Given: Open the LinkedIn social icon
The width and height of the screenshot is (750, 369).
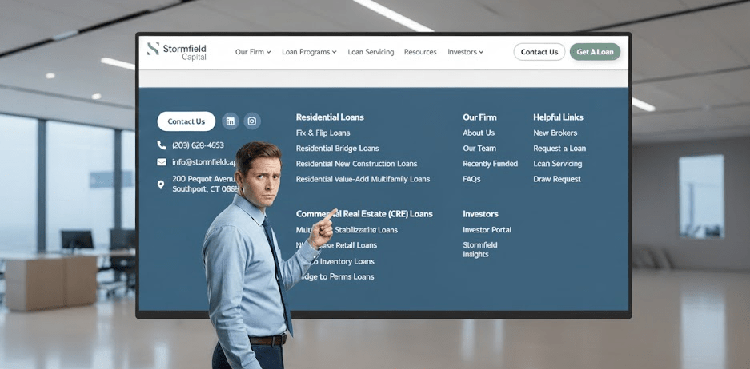Looking at the screenshot, I should 231,121.
